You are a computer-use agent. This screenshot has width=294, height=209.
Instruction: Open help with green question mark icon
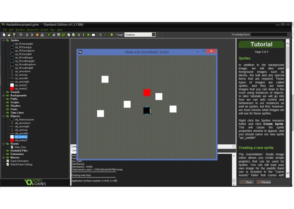point(112,35)
